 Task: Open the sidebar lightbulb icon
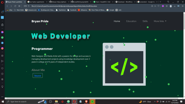click(x=2, y=87)
